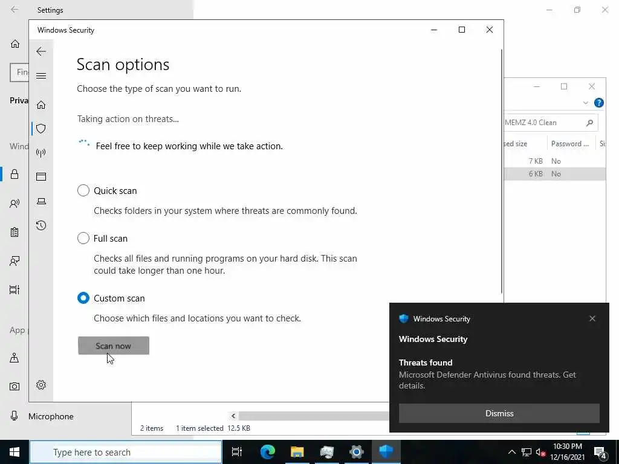The width and height of the screenshot is (619, 464).
Task: Click the taskbar search box
Action: pos(126,452)
